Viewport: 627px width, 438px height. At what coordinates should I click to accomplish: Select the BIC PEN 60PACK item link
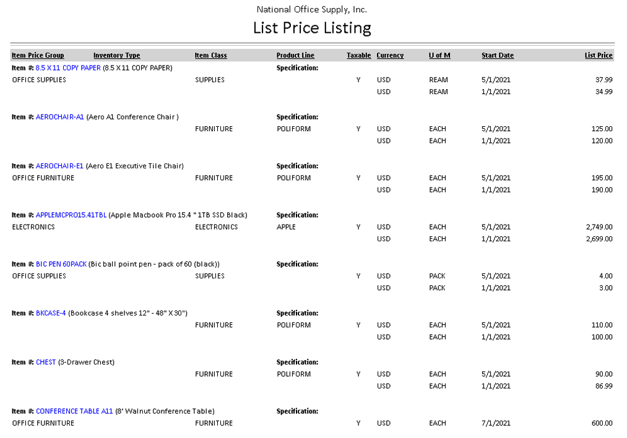click(61, 264)
